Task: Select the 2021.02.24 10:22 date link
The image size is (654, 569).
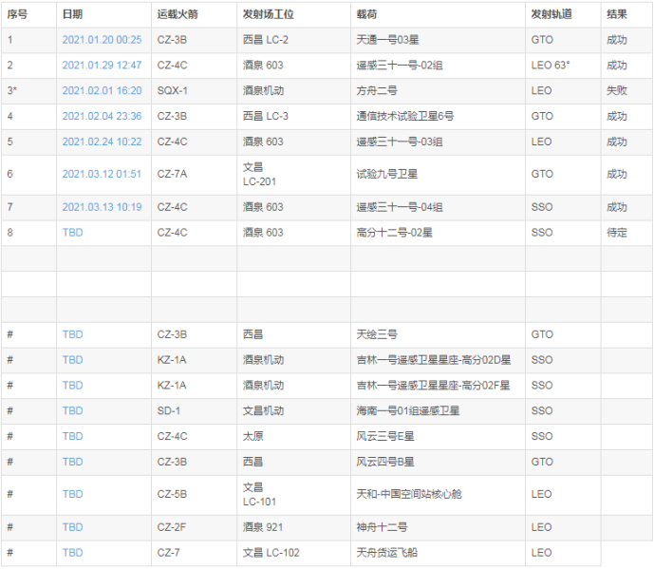Action: pos(102,142)
